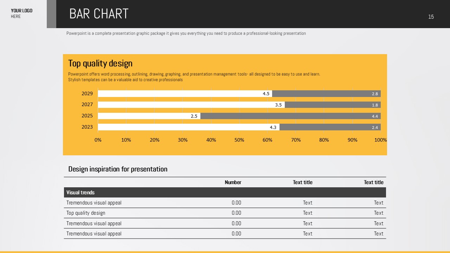Click the gray 2027 bar labeled 1.8
Viewport: 450px width, 253px height.
point(332,105)
